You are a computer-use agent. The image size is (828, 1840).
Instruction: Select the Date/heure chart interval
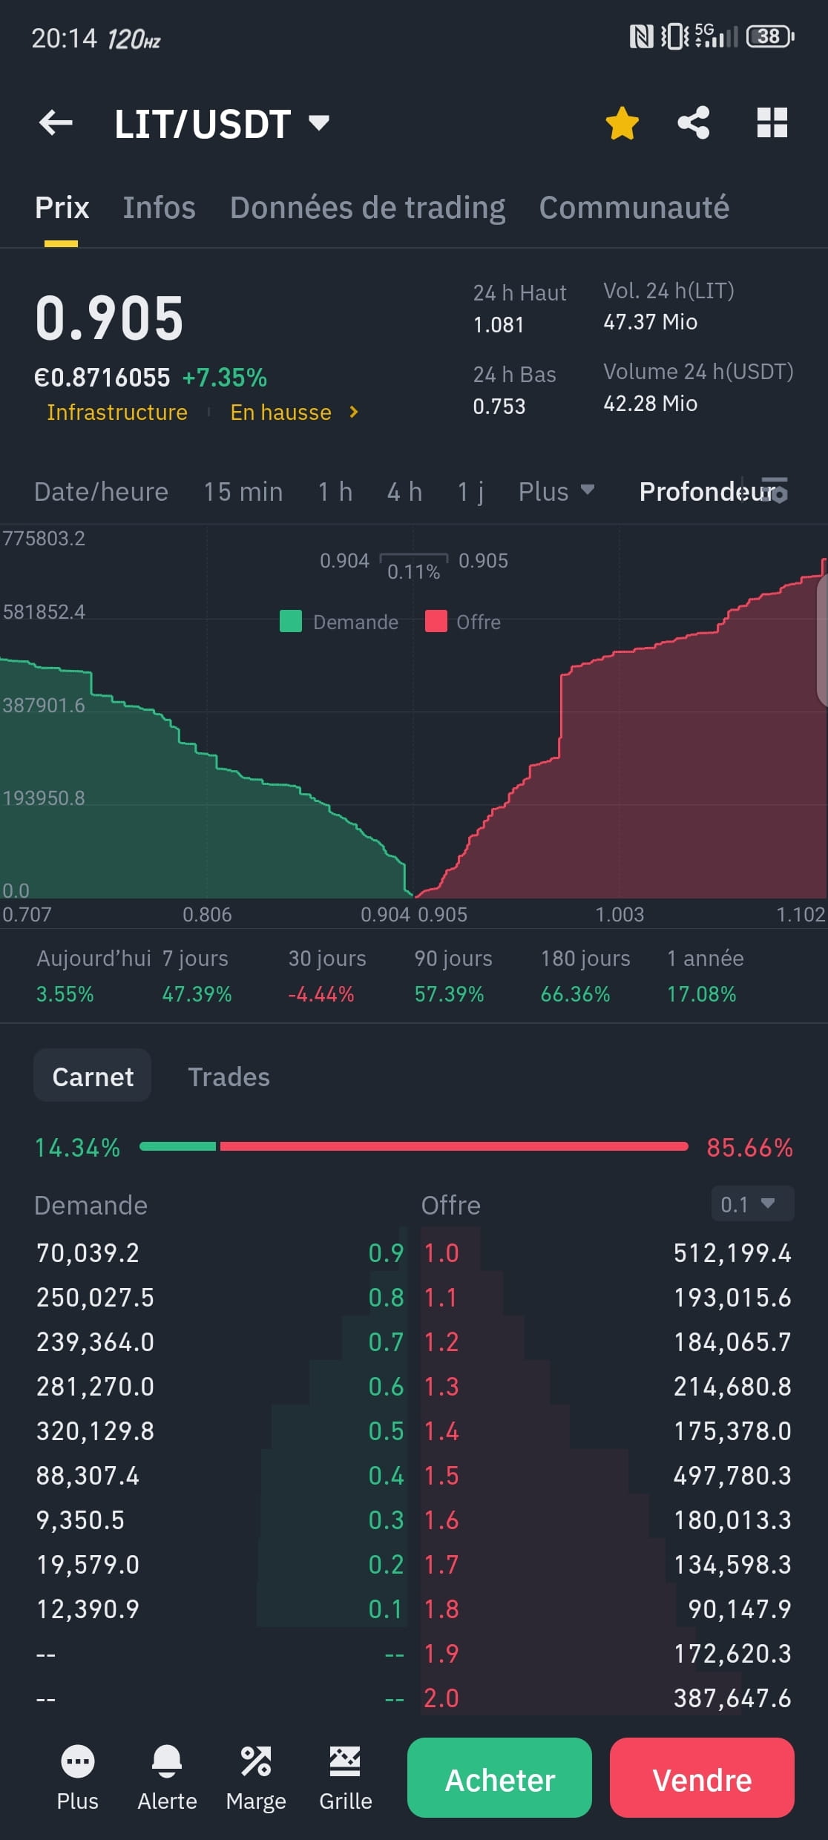[101, 492]
